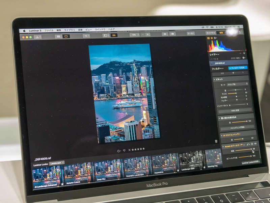
Task: Collapse the AI スカイエンハンサー filter
Action: click(222, 136)
